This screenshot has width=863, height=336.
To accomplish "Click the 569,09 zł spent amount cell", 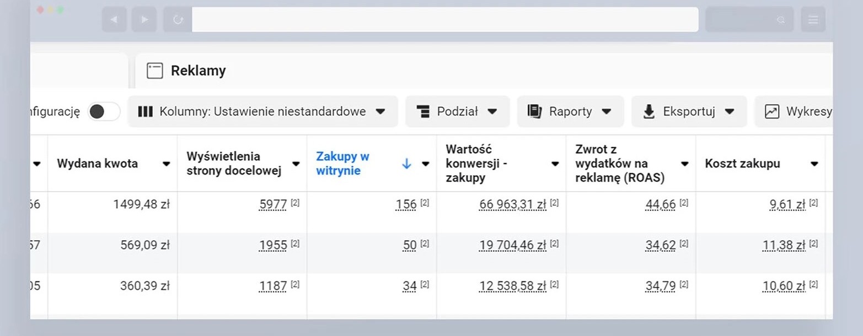I will 145,245.
